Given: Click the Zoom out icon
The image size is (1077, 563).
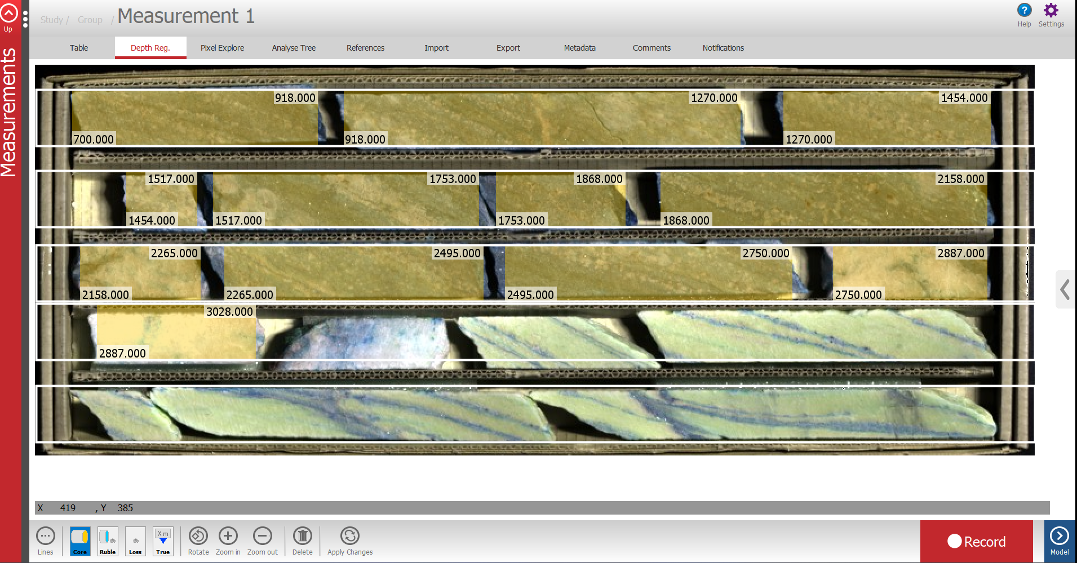Looking at the screenshot, I should [262, 536].
